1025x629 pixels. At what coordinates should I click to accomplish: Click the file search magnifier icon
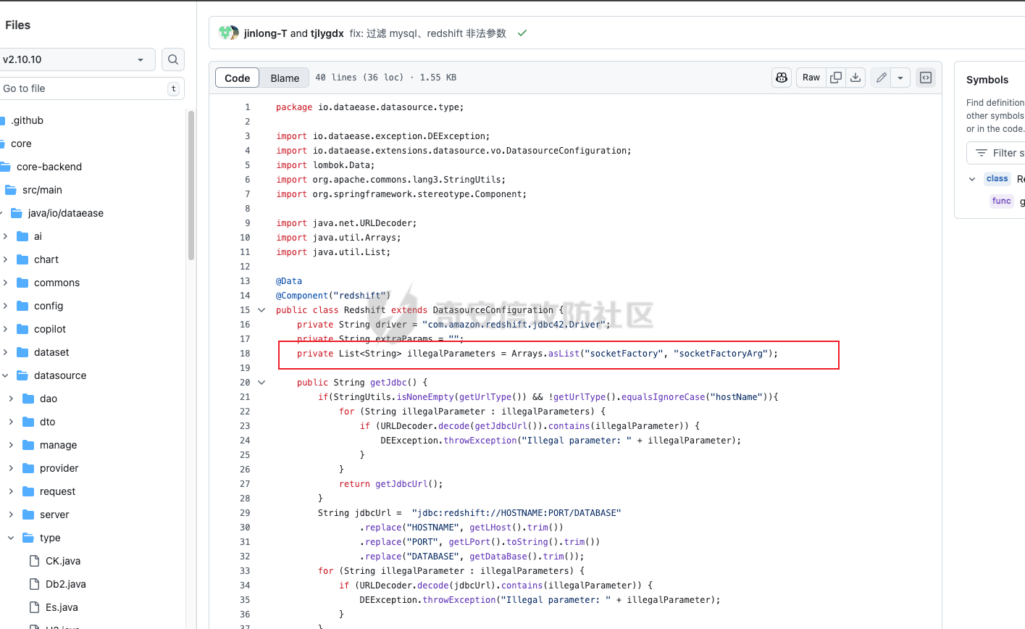pyautogui.click(x=173, y=59)
